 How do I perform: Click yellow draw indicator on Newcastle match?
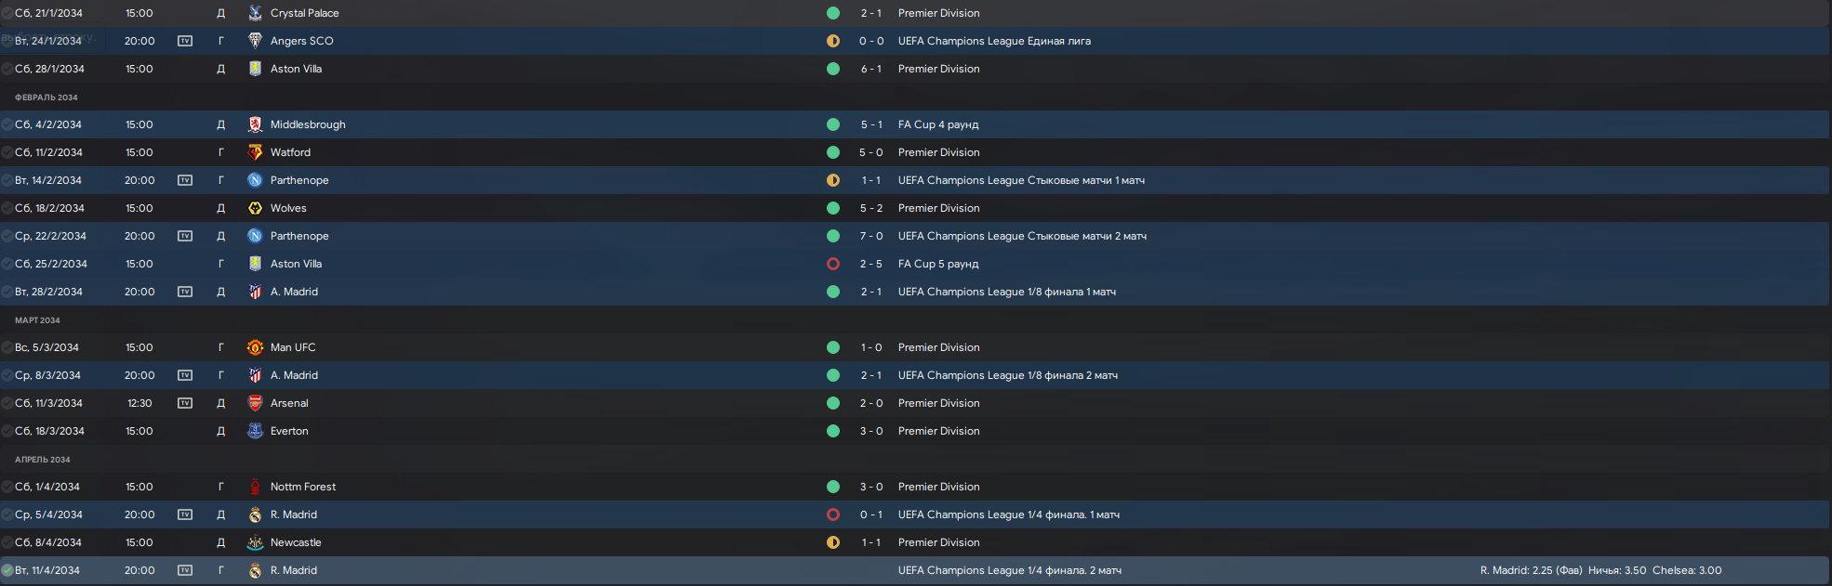point(833,542)
